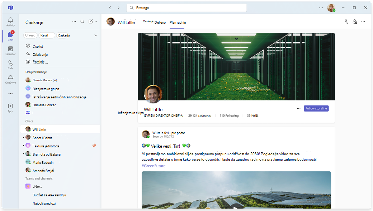
Task: View 39 Knjiži count
Action: pos(252,116)
